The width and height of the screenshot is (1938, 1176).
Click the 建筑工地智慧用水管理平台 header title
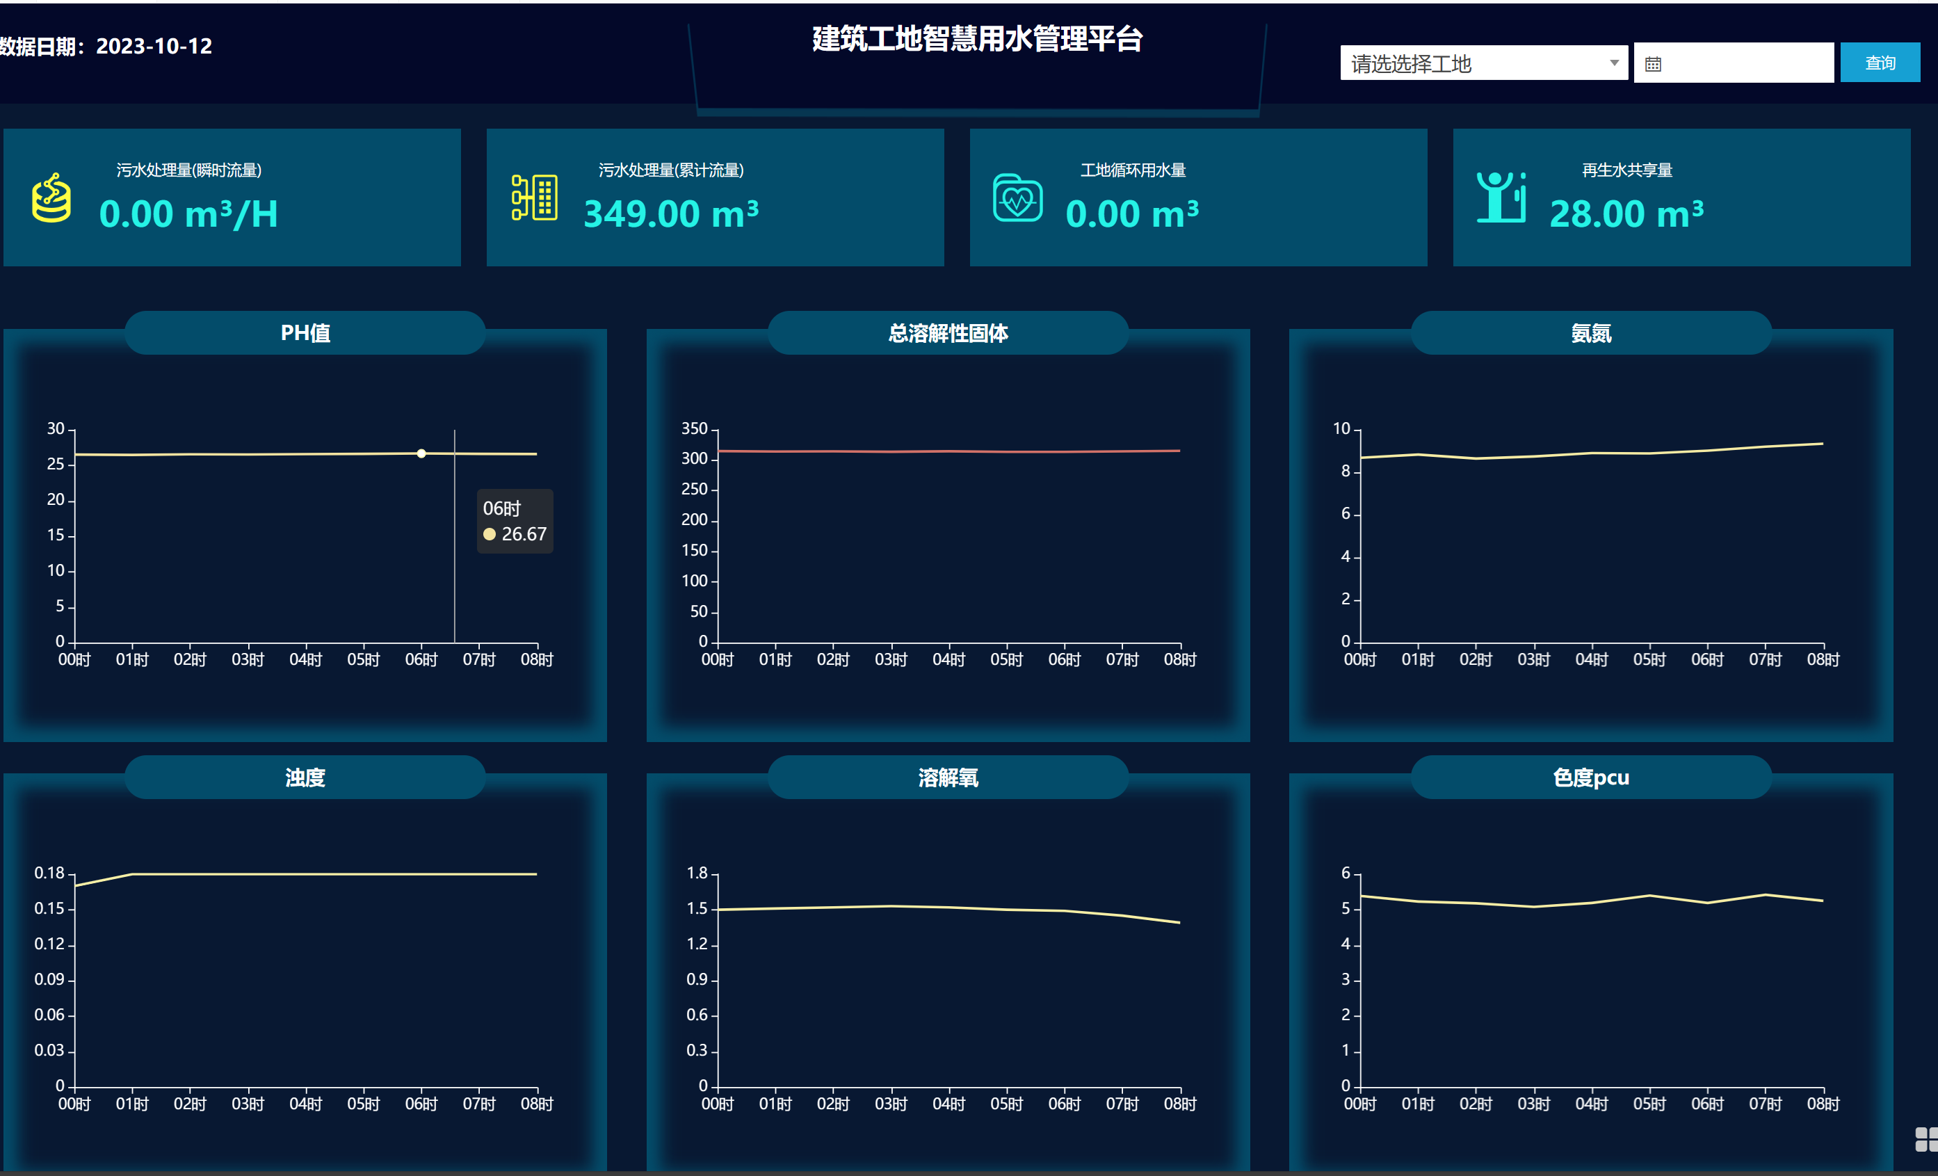point(977,38)
